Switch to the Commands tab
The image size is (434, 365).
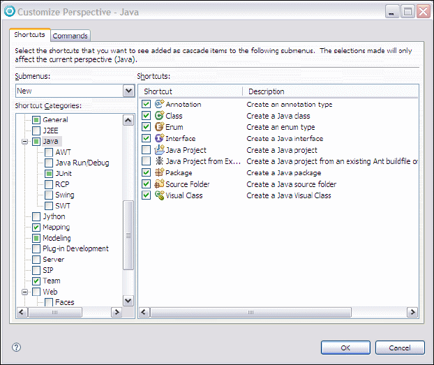pos(70,36)
